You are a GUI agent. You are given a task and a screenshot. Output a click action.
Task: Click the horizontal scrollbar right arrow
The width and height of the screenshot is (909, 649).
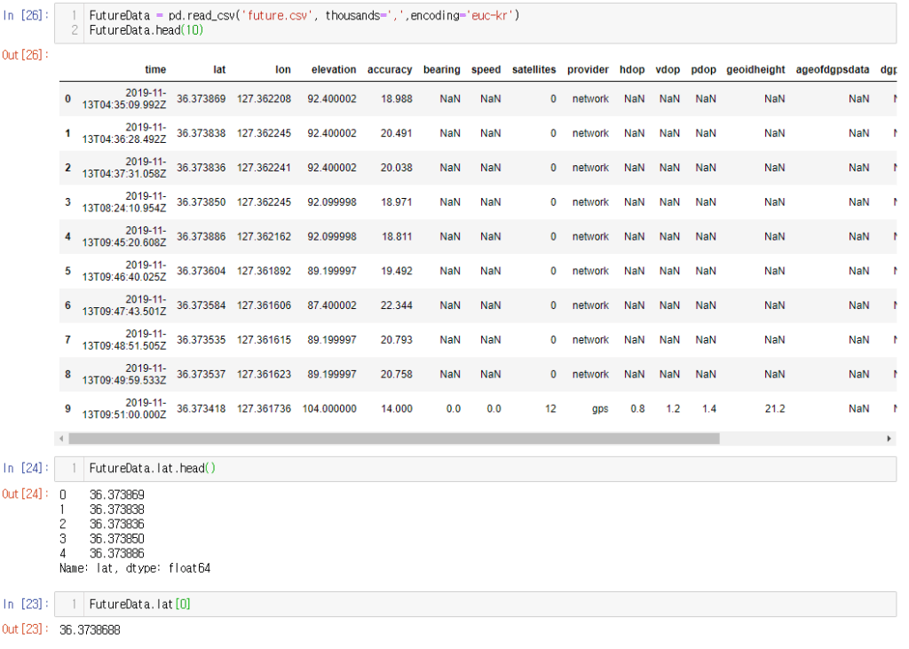889,439
